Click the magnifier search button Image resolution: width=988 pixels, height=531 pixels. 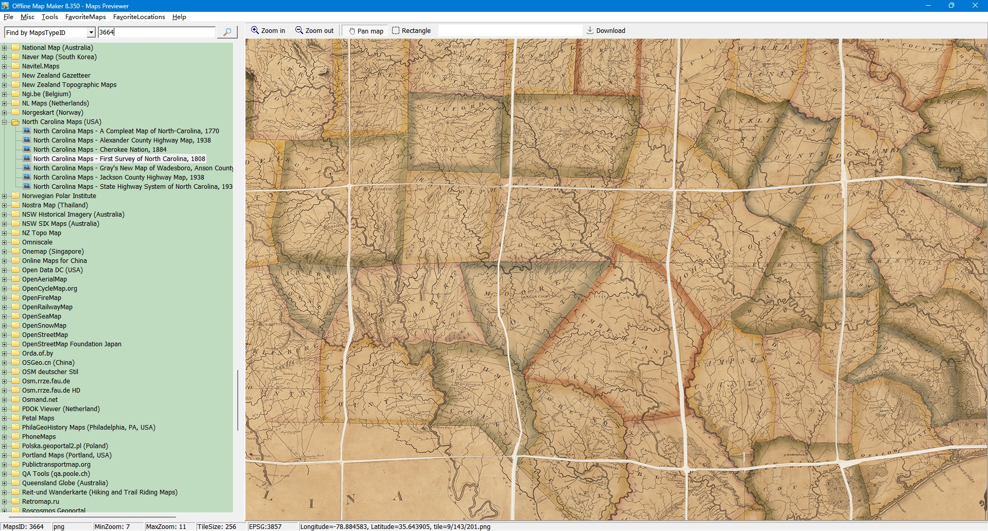pos(227,32)
